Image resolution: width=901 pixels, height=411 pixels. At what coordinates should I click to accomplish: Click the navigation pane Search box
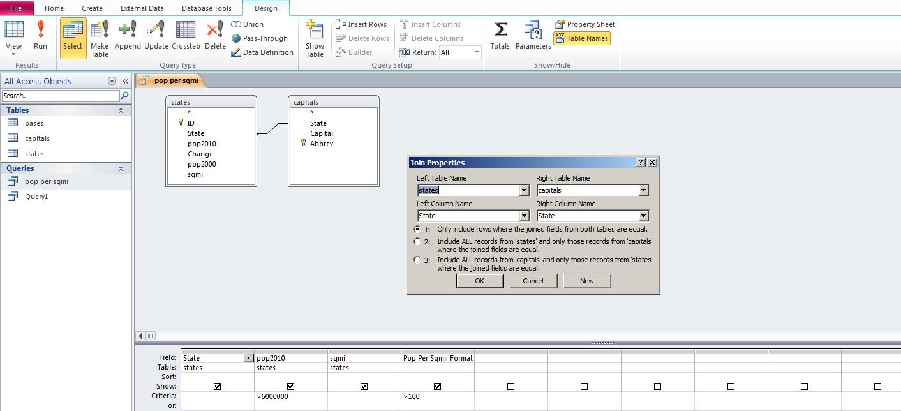coord(61,96)
